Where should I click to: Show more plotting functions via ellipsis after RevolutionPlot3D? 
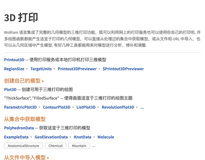[142, 108]
